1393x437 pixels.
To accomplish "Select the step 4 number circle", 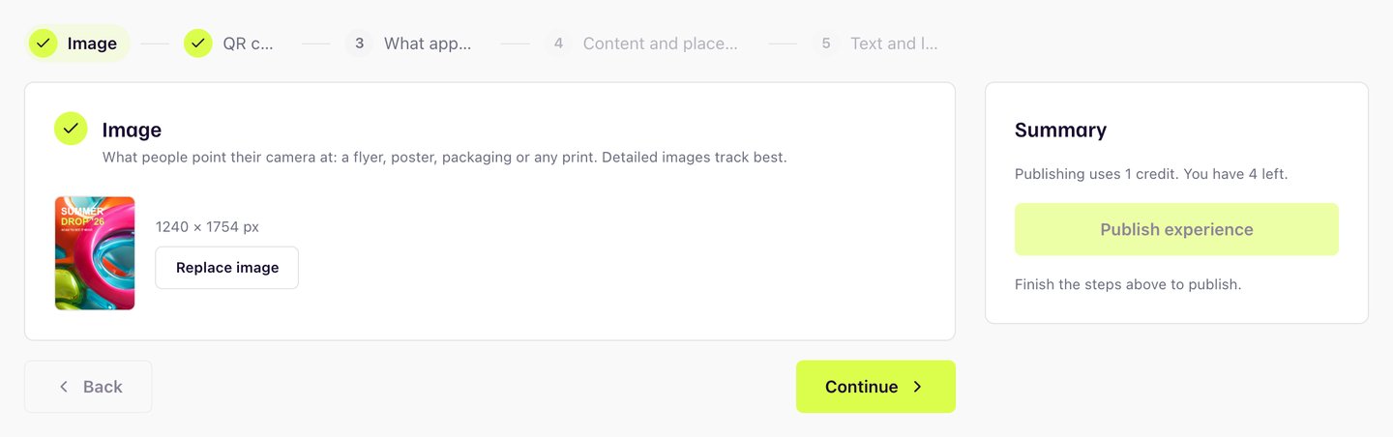I will click(558, 44).
